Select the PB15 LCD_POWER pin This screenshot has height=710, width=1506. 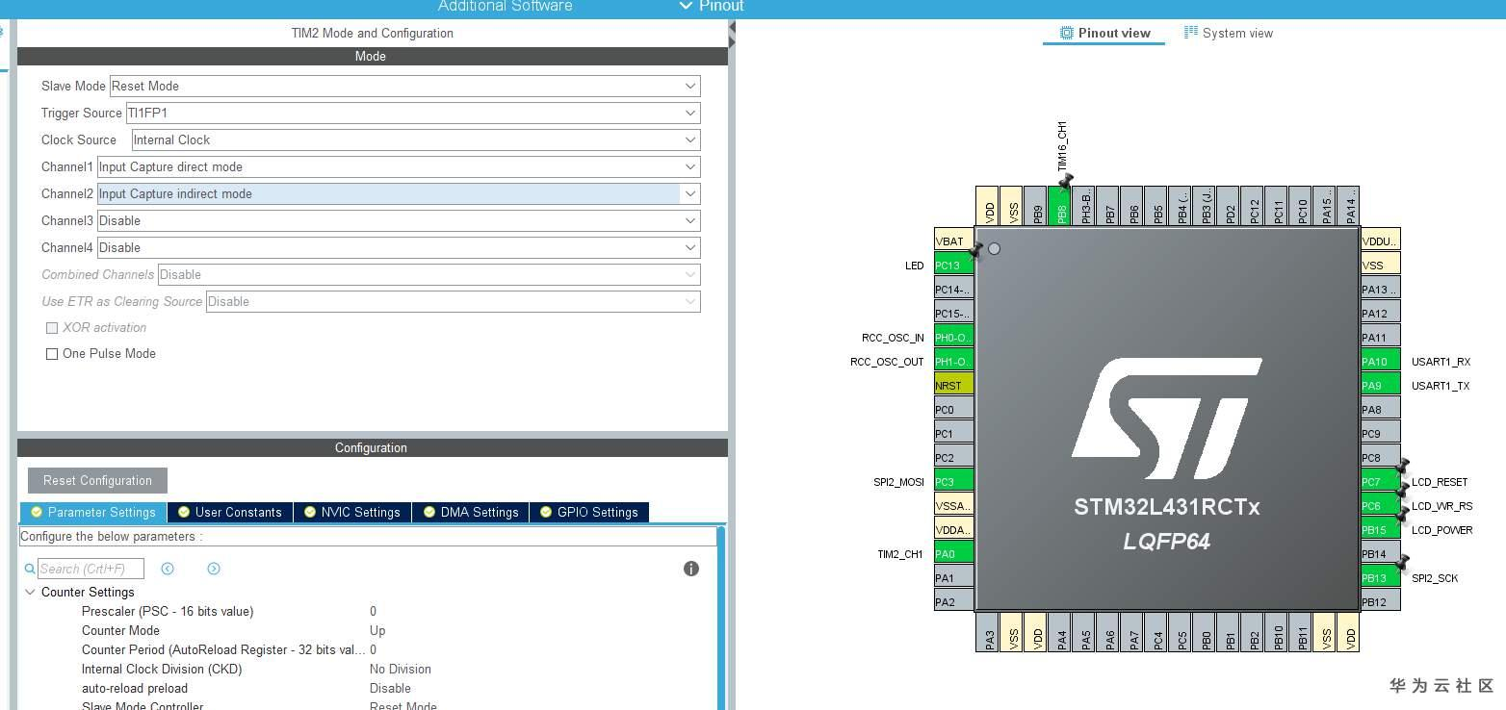(1380, 530)
